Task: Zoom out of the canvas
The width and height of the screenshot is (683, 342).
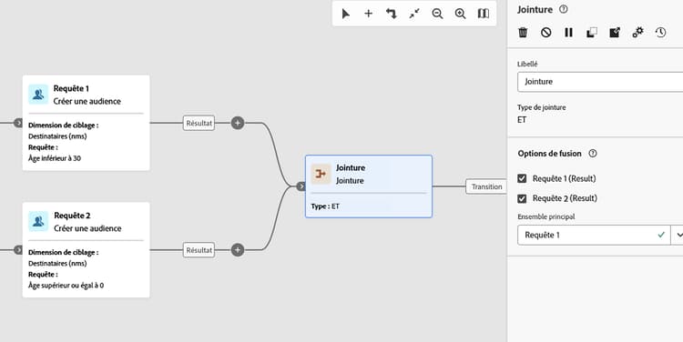Action: (437, 14)
